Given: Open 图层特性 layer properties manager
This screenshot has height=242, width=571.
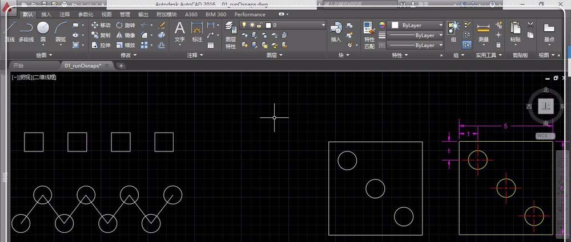Looking at the screenshot, I should 231,34.
